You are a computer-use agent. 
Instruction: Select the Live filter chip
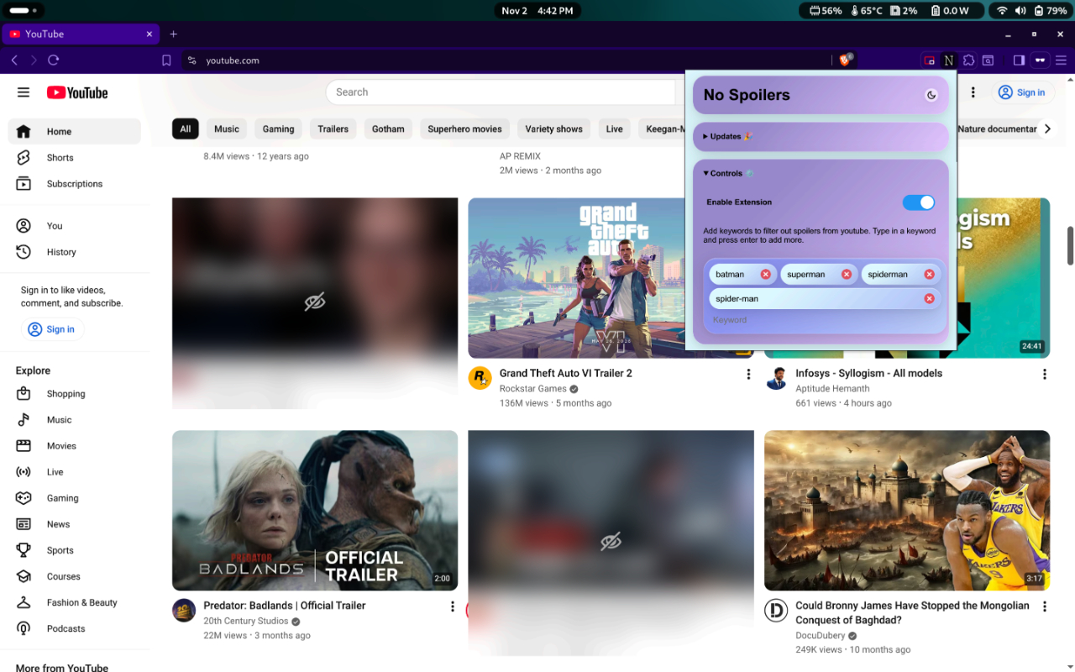click(614, 129)
